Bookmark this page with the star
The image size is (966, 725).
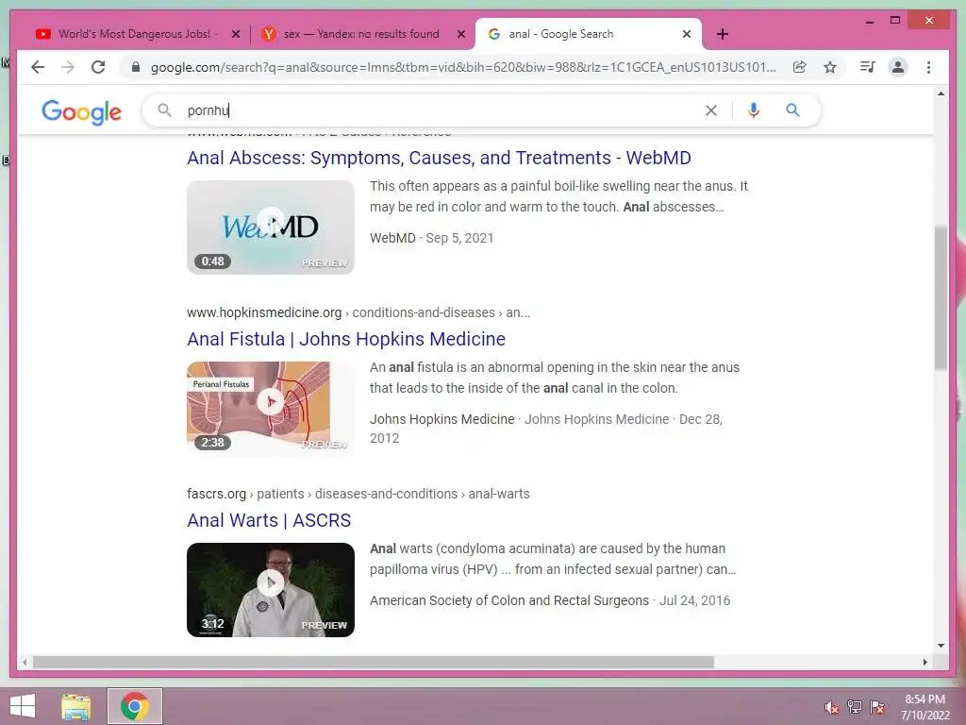click(830, 67)
